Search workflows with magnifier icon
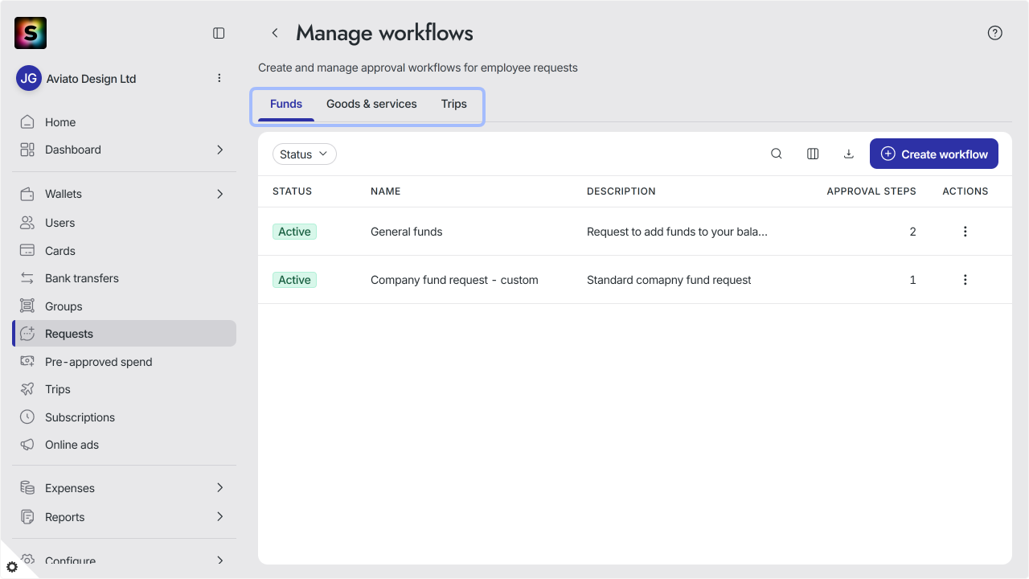 tap(777, 154)
